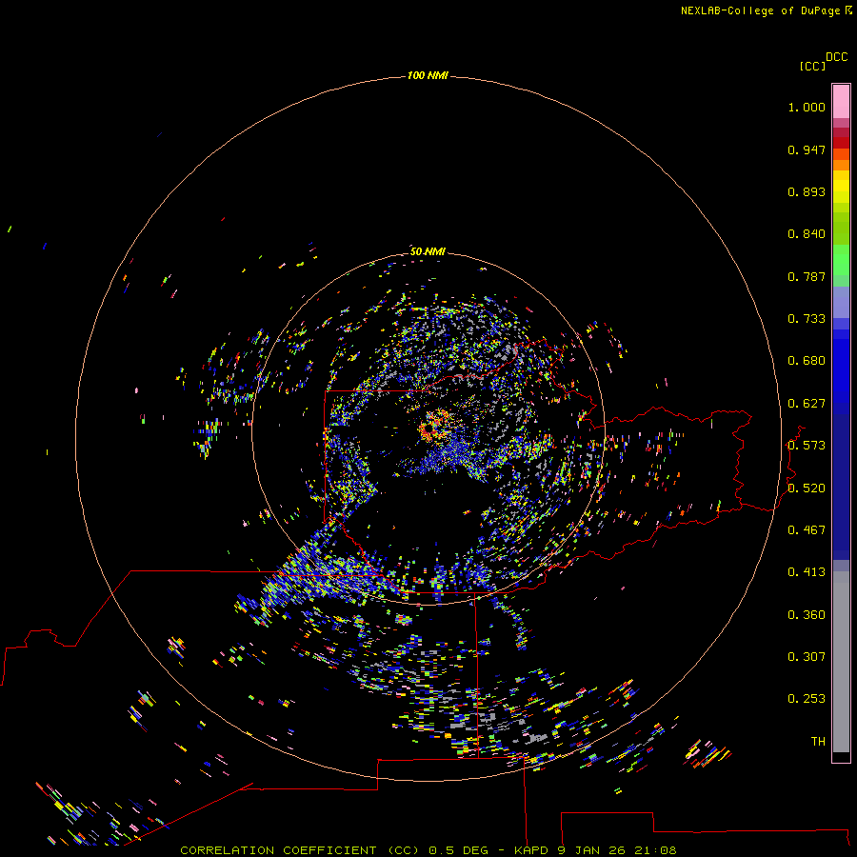Click the 0.893 legend value

click(807, 191)
